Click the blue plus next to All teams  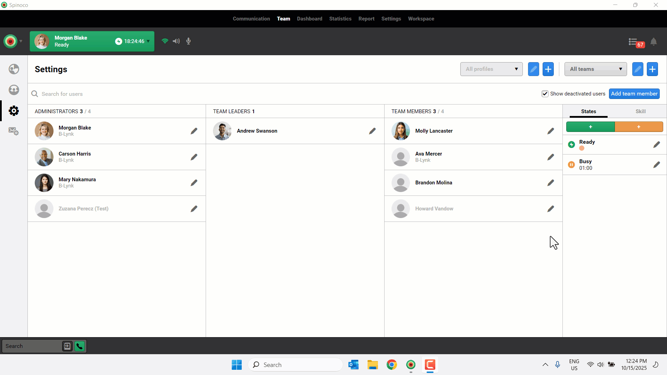pos(652,69)
